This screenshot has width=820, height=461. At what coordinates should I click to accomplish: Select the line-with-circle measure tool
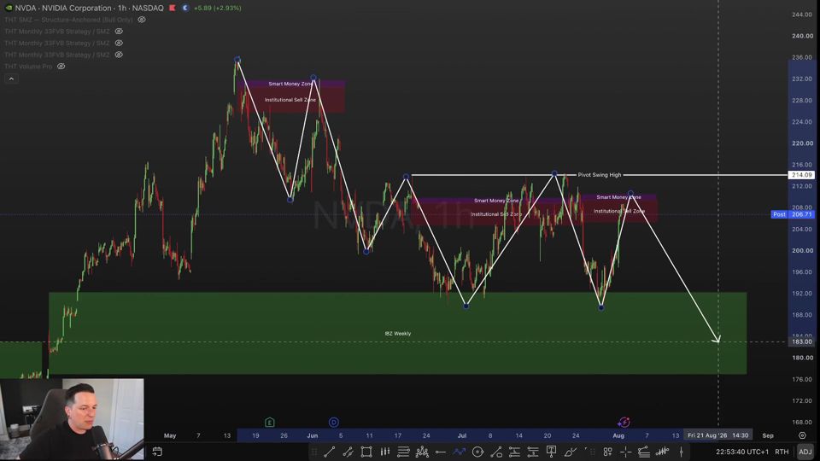click(496, 452)
